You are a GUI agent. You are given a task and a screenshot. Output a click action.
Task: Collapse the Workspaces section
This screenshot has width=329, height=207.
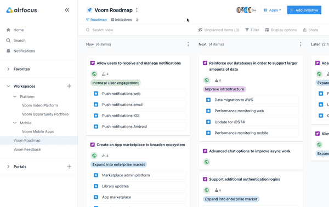pos(8,86)
